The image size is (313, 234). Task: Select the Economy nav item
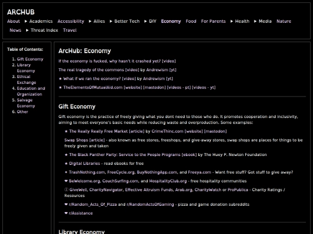(171, 21)
